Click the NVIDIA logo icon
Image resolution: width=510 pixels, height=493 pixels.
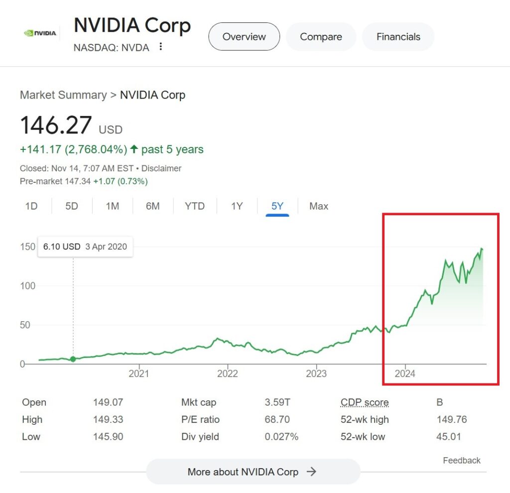(x=41, y=33)
